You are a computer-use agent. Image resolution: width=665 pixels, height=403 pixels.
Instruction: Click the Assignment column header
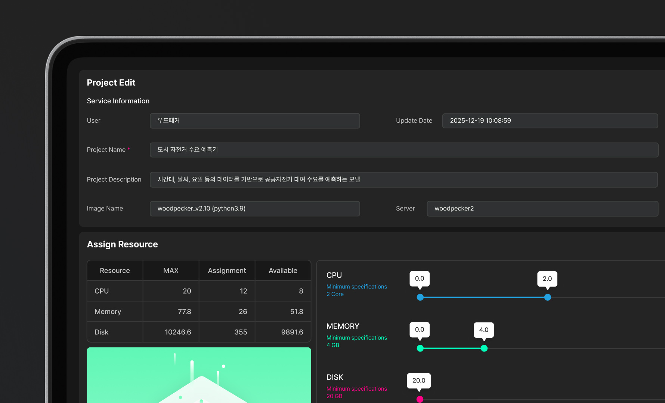[227, 271]
